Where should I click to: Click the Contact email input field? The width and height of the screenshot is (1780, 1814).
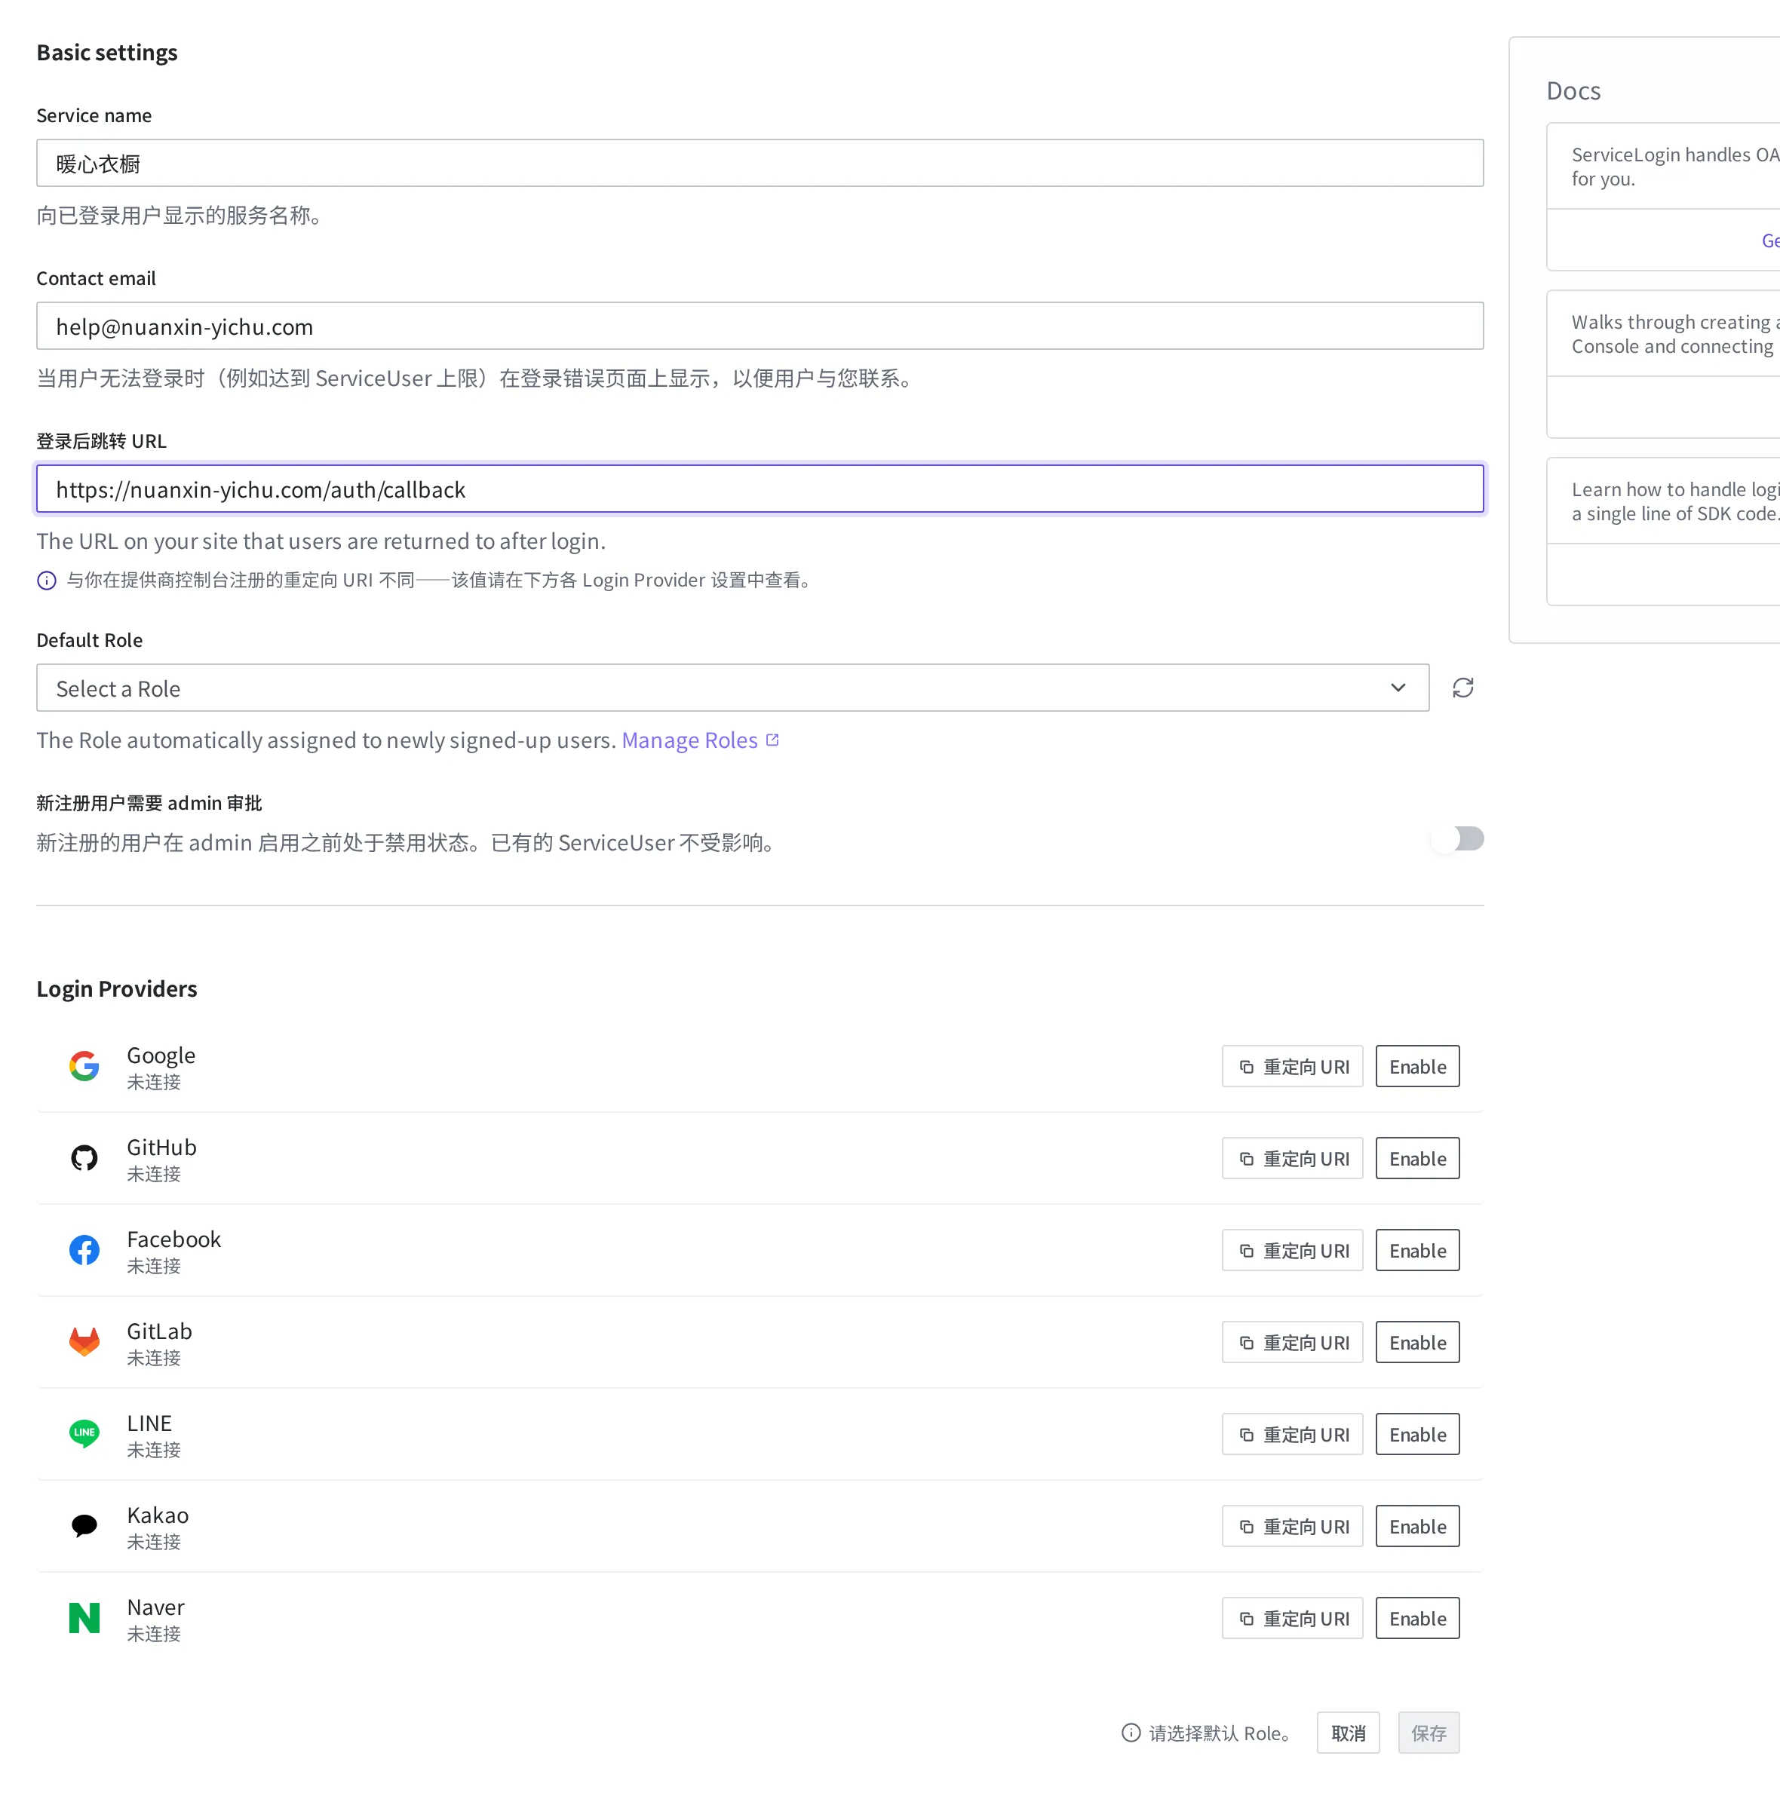(759, 326)
